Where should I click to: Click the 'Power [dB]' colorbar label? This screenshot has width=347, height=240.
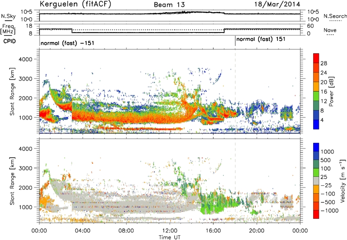tap(331, 91)
